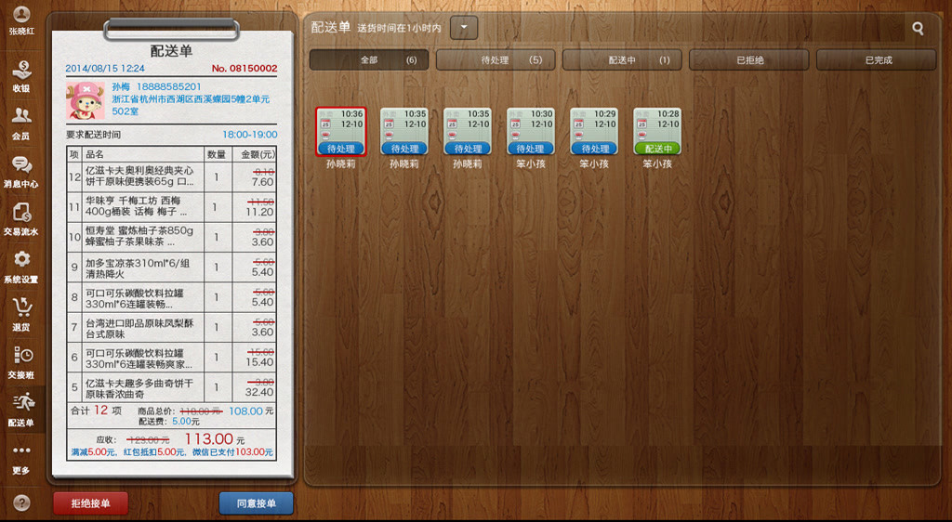The height and width of the screenshot is (522, 952).
Task: Click the 配送费 5.00元 value
Action: pyautogui.click(x=186, y=422)
